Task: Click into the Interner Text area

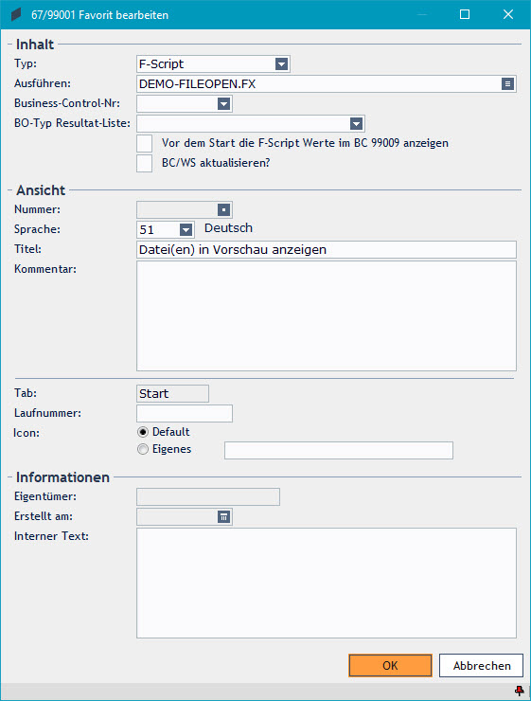Action: (327, 583)
